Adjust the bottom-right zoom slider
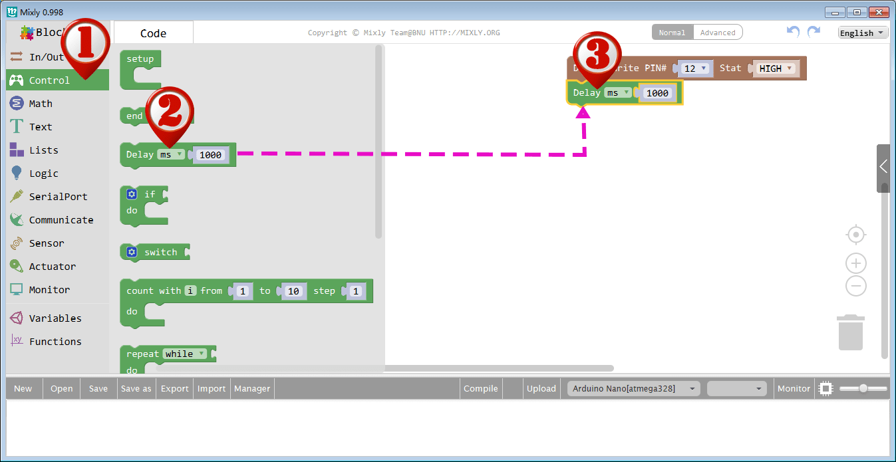 865,388
